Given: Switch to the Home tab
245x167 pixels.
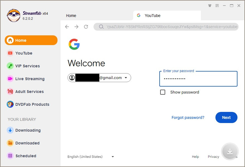Looking at the screenshot, I should 71,16.
